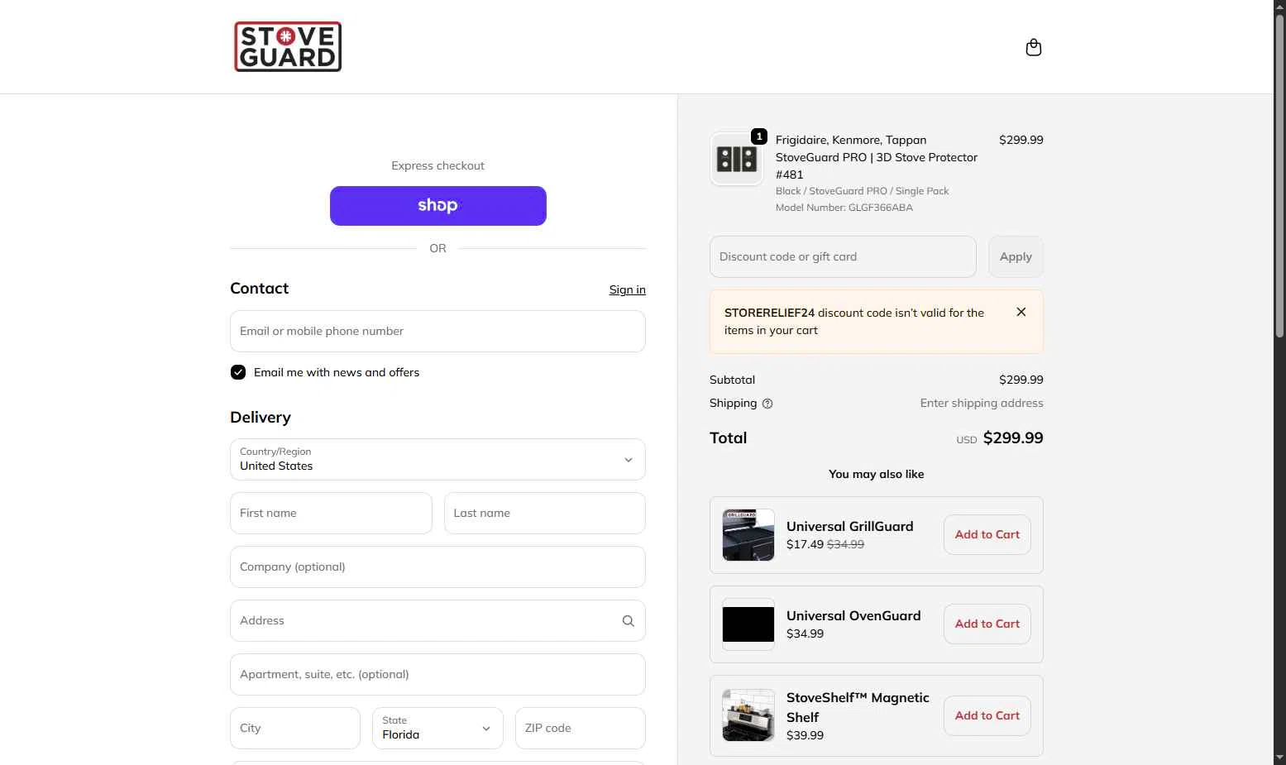Click the Enter shipping address text
The image size is (1286, 765).
click(982, 404)
